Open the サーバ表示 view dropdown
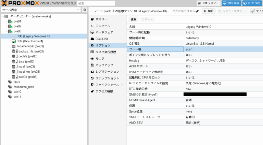263x145 pixels. [41, 10]
